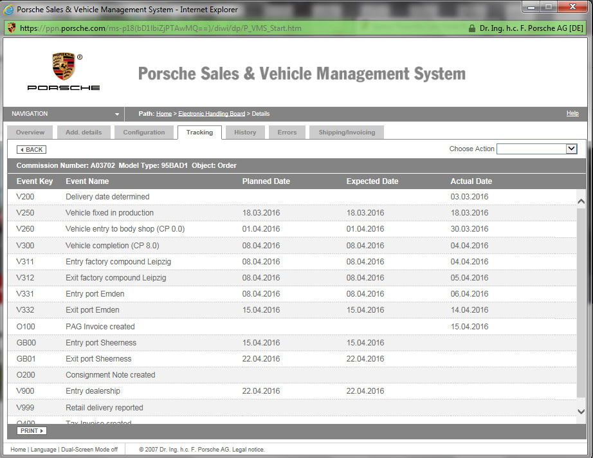Select the V999 event key
Image resolution: width=593 pixels, height=458 pixels.
25,408
